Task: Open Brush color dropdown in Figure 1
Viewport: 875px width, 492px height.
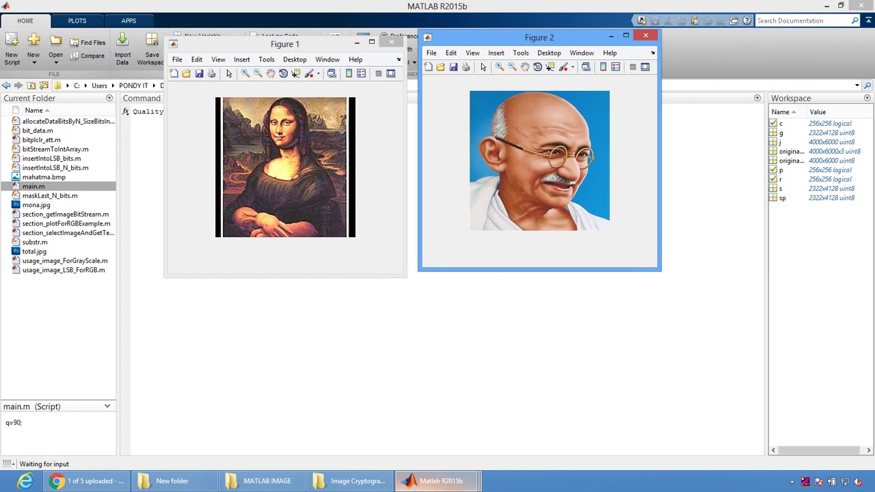Action: point(318,74)
